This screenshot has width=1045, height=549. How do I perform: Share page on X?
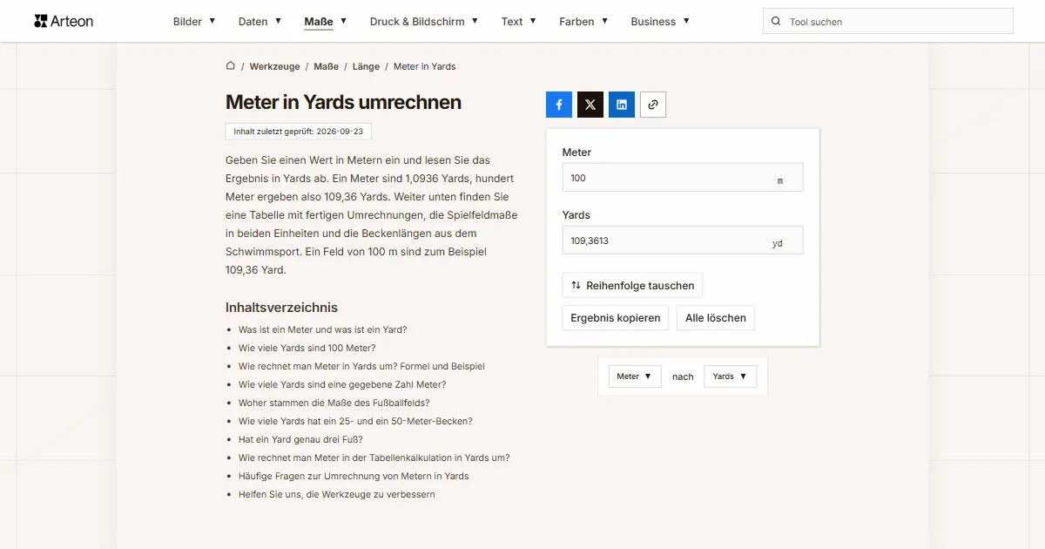[590, 105]
